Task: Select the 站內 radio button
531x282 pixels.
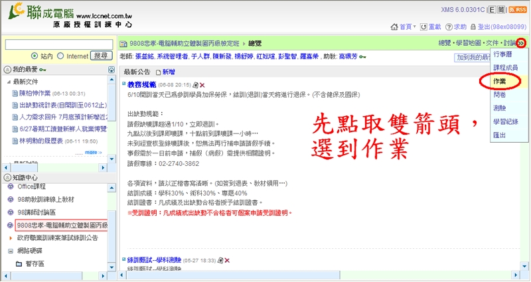Action: (x=34, y=56)
